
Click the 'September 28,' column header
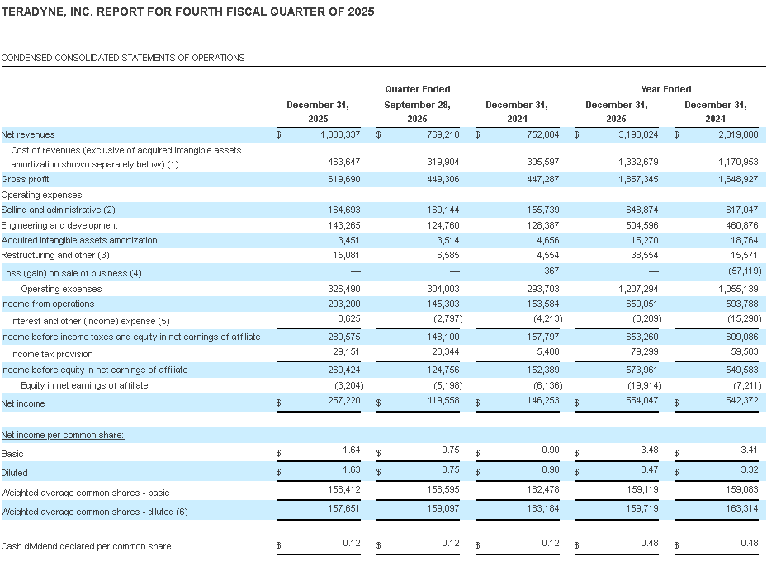417,105
